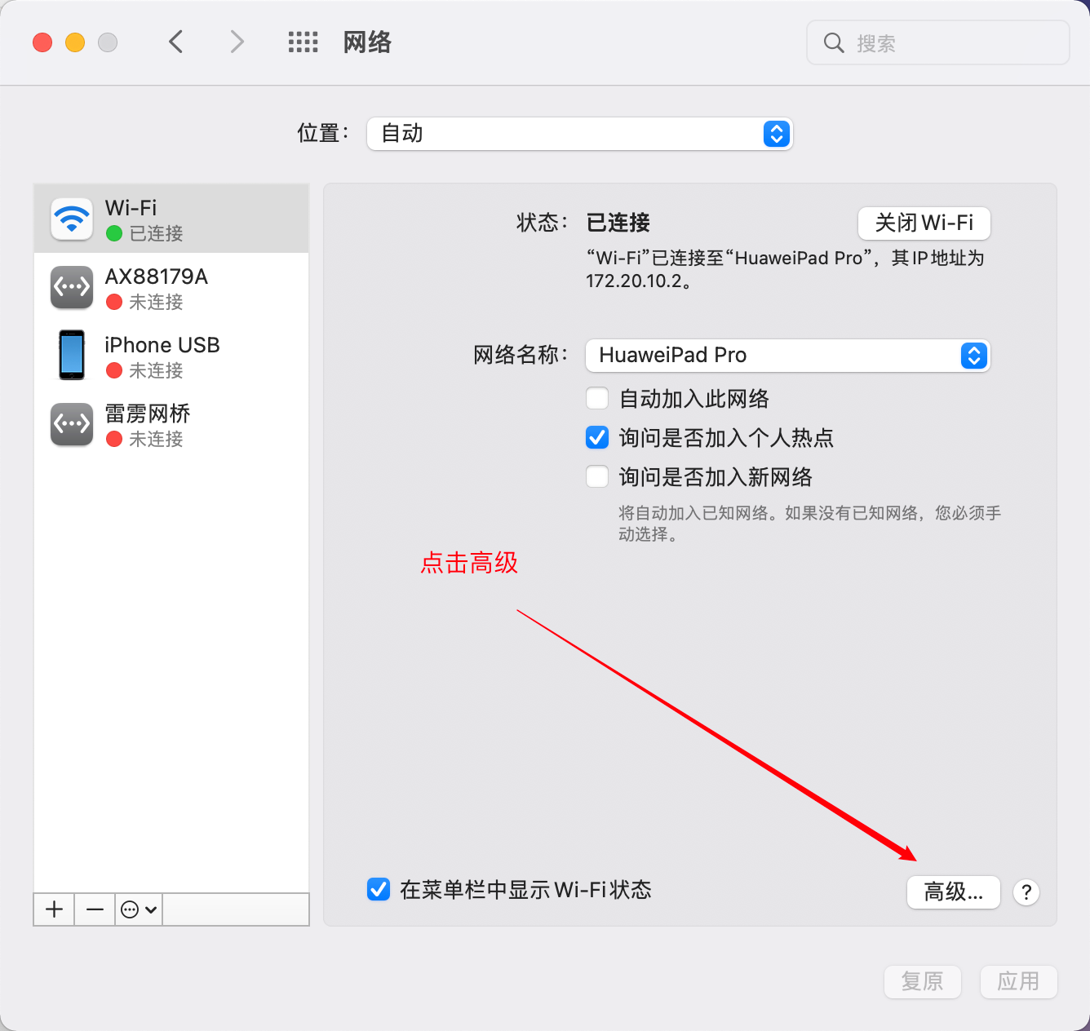Image resolution: width=1090 pixels, height=1031 pixels.
Task: Show all preferences grid icon
Action: click(303, 42)
